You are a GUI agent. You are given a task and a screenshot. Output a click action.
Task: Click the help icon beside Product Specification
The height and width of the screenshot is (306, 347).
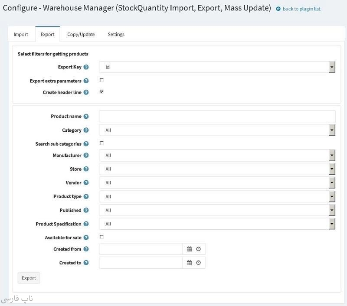[86, 224]
